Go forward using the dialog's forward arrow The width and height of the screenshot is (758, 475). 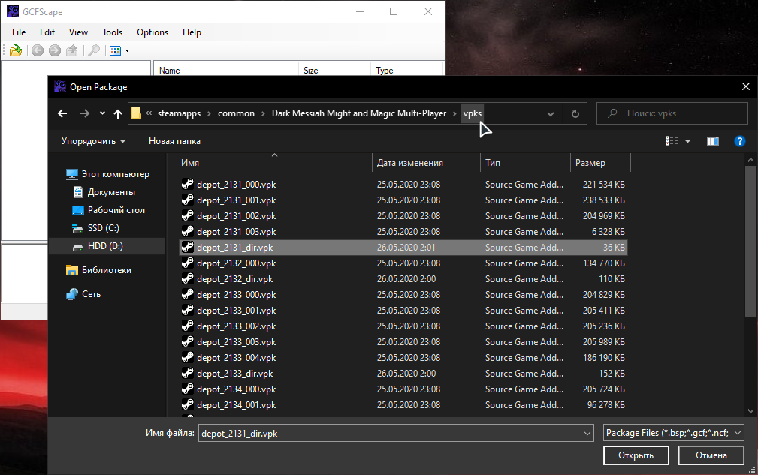pos(85,113)
